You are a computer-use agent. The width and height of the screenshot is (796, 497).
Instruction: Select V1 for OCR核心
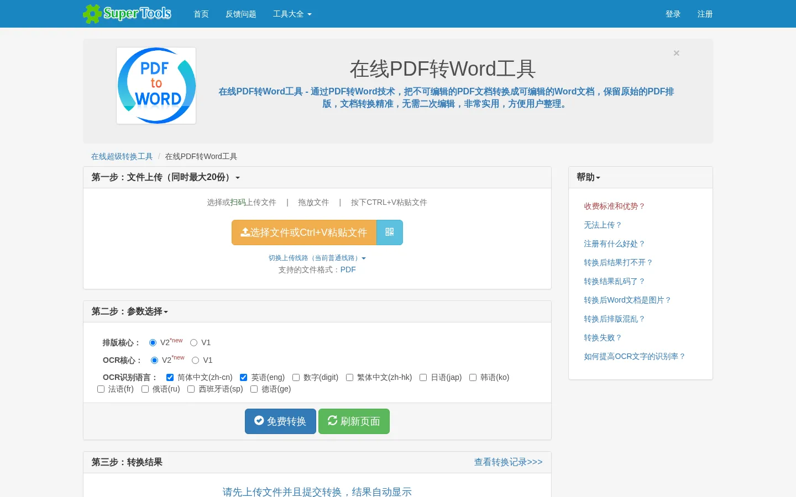click(196, 361)
